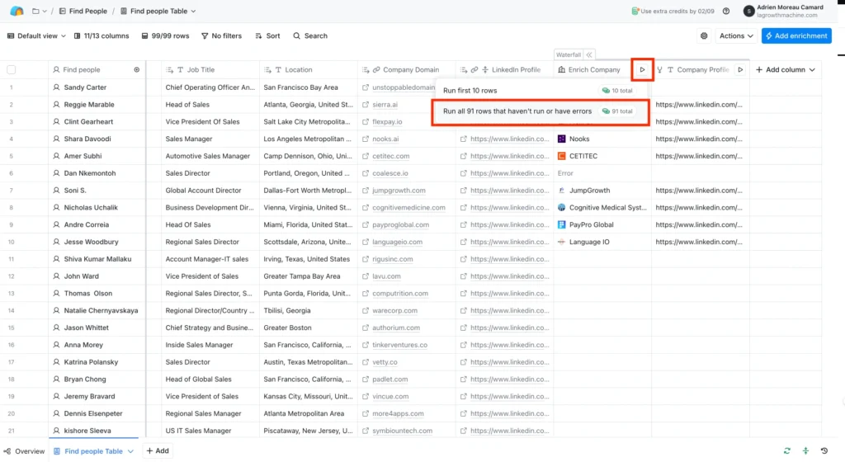Open table settings gear icon next to Actions
Screen dimensions: 845x462
[704, 36]
